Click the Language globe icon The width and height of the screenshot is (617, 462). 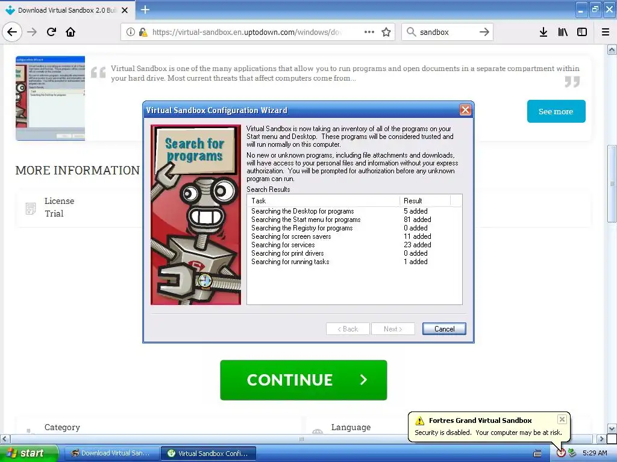tap(318, 431)
